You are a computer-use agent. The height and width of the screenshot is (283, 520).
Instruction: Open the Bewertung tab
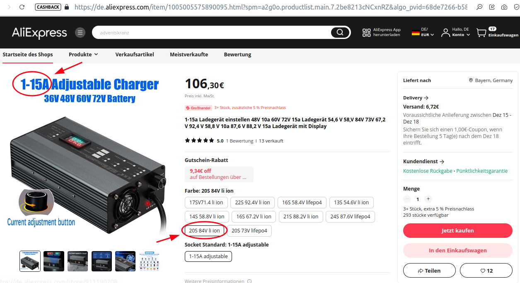pos(237,54)
